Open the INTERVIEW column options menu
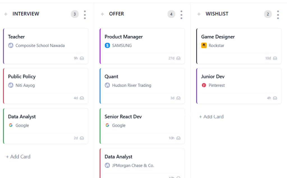Screen dimensions: 287x178 pos(85,15)
